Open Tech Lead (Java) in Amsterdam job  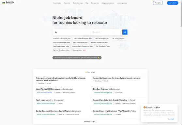(x=50, y=100)
